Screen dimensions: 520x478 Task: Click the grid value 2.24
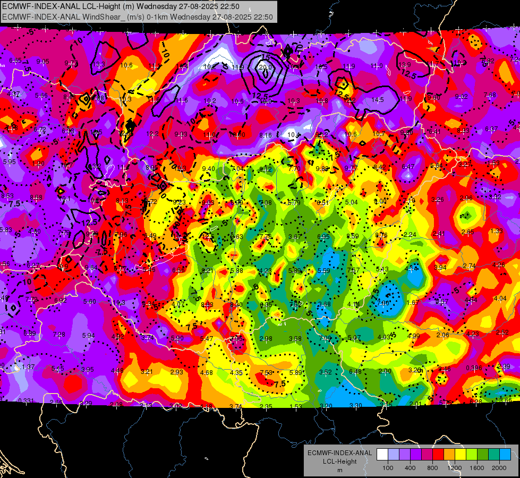click(410, 235)
